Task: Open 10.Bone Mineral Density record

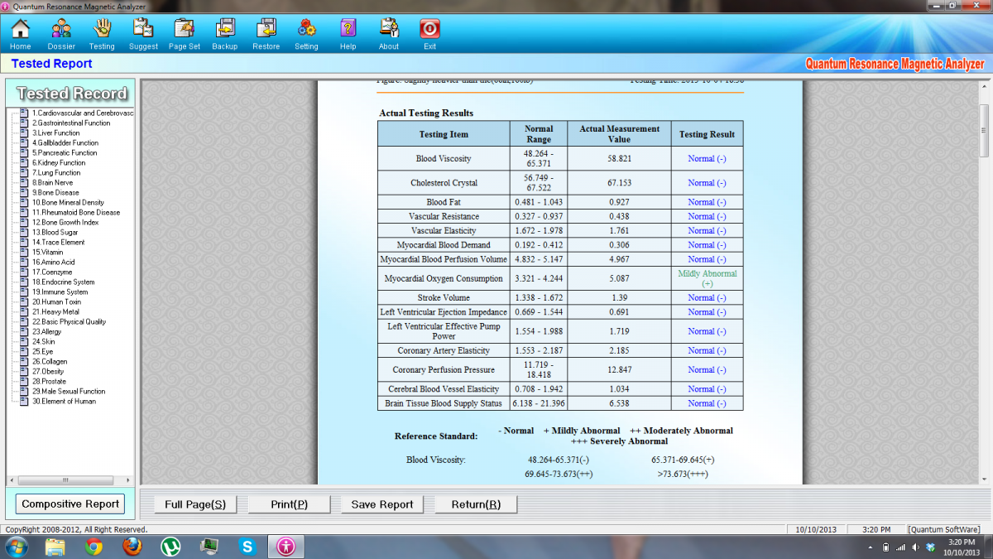Action: 68,202
